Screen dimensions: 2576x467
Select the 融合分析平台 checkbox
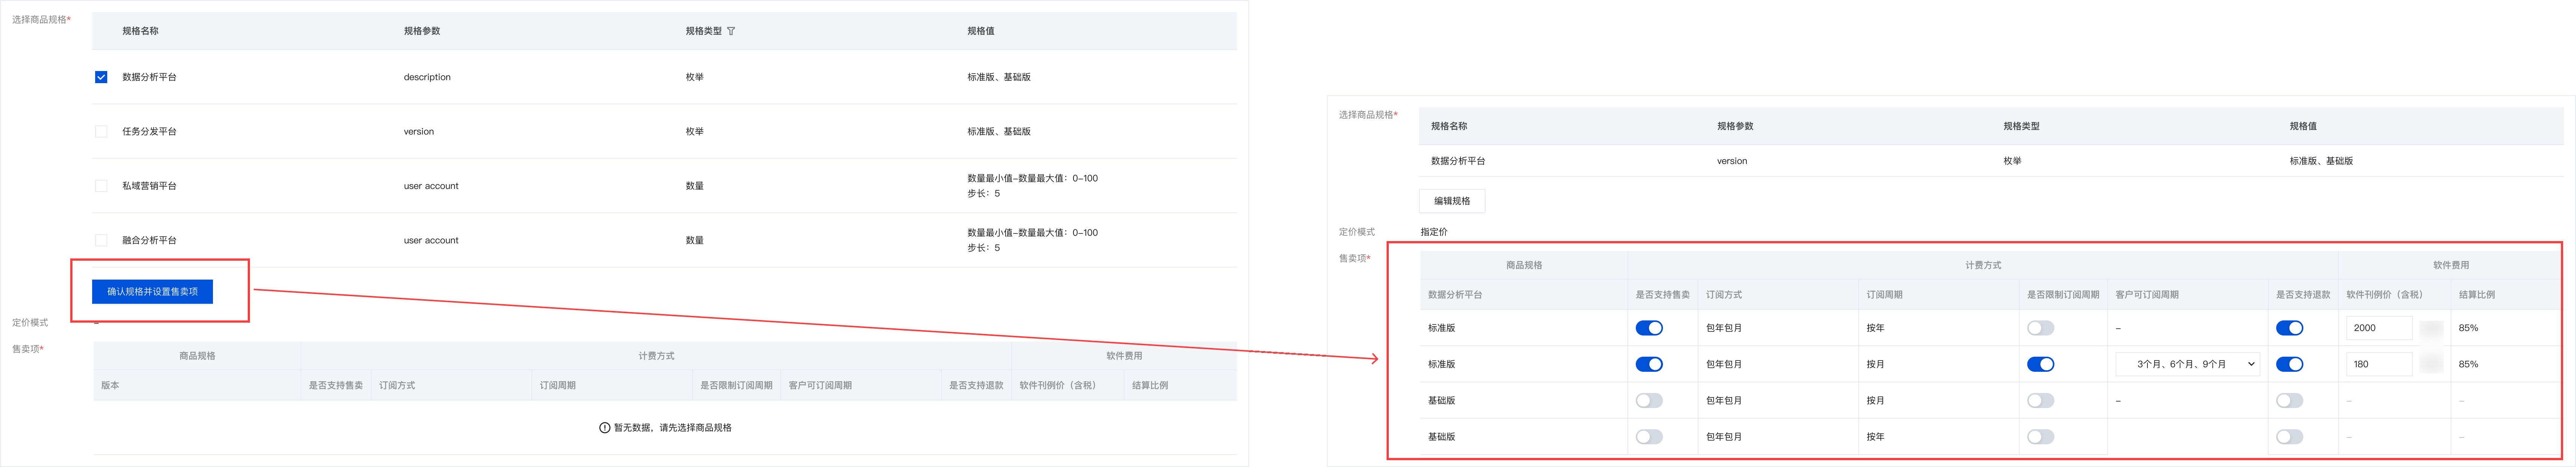(101, 240)
